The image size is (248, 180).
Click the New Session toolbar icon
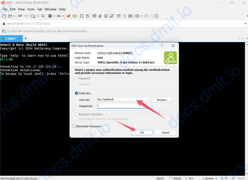click(x=4, y=16)
